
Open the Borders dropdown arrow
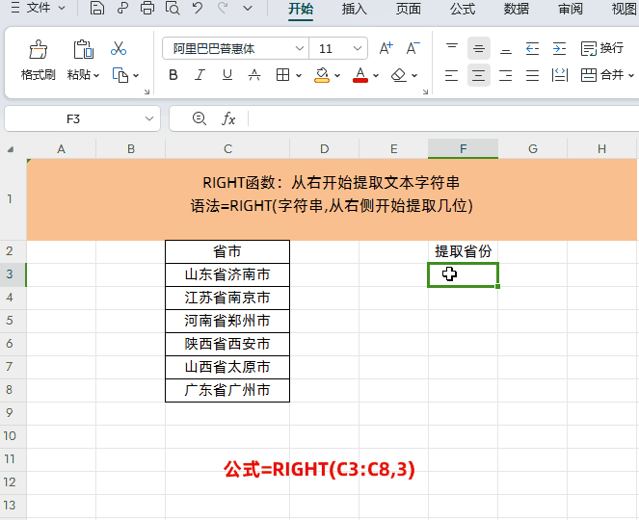pyautogui.click(x=299, y=75)
